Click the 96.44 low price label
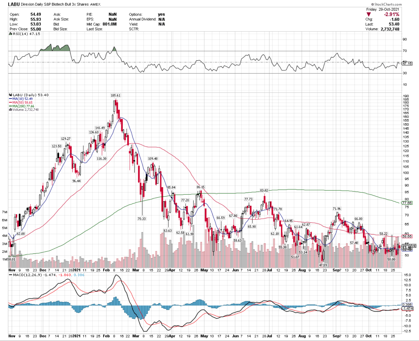This screenshot has height=341, width=419. (76, 181)
